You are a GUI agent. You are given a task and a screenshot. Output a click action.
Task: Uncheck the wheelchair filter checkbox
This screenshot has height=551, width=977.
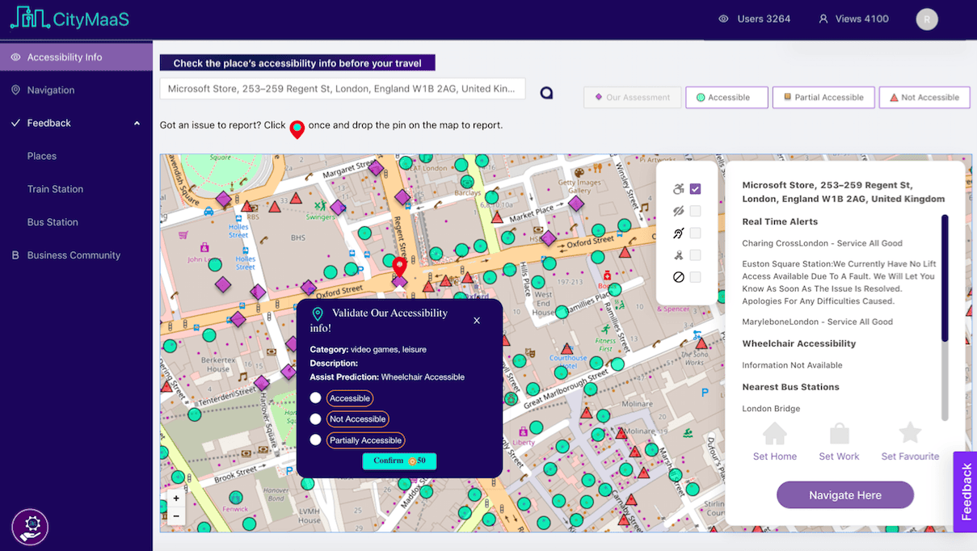[x=695, y=189]
